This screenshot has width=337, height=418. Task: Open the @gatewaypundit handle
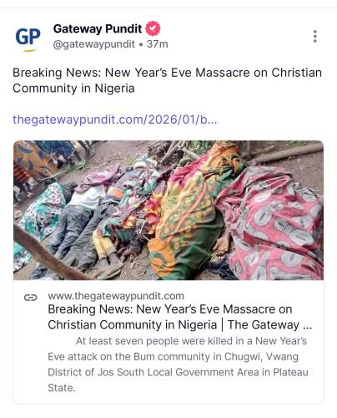(x=94, y=44)
